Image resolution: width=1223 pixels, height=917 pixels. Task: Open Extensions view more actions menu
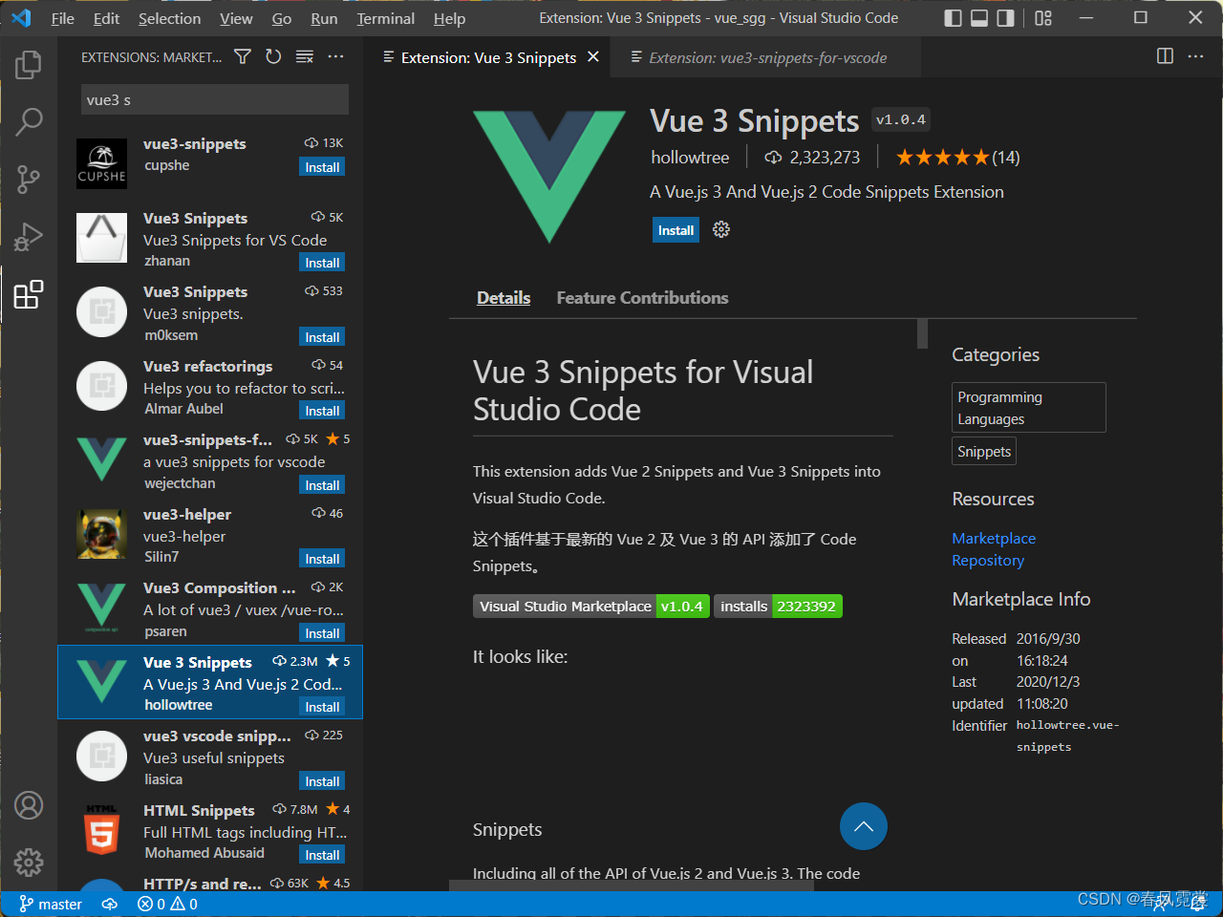point(335,57)
